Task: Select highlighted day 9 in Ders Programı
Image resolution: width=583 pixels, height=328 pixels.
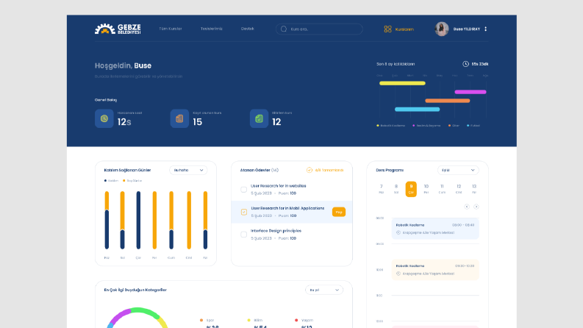Action: [411, 189]
